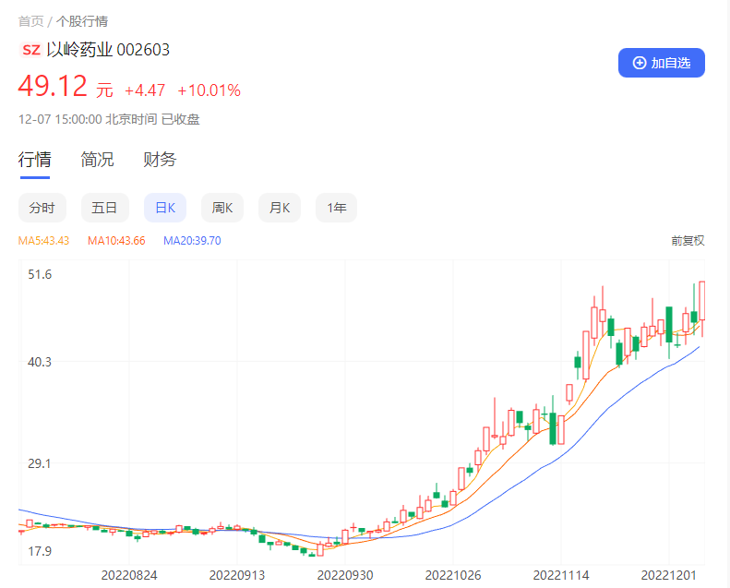The width and height of the screenshot is (730, 588).
Task: Click the 20220824 date axis label
Action: point(129,575)
